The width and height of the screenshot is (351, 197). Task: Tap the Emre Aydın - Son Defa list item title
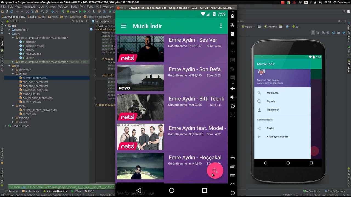194,69
